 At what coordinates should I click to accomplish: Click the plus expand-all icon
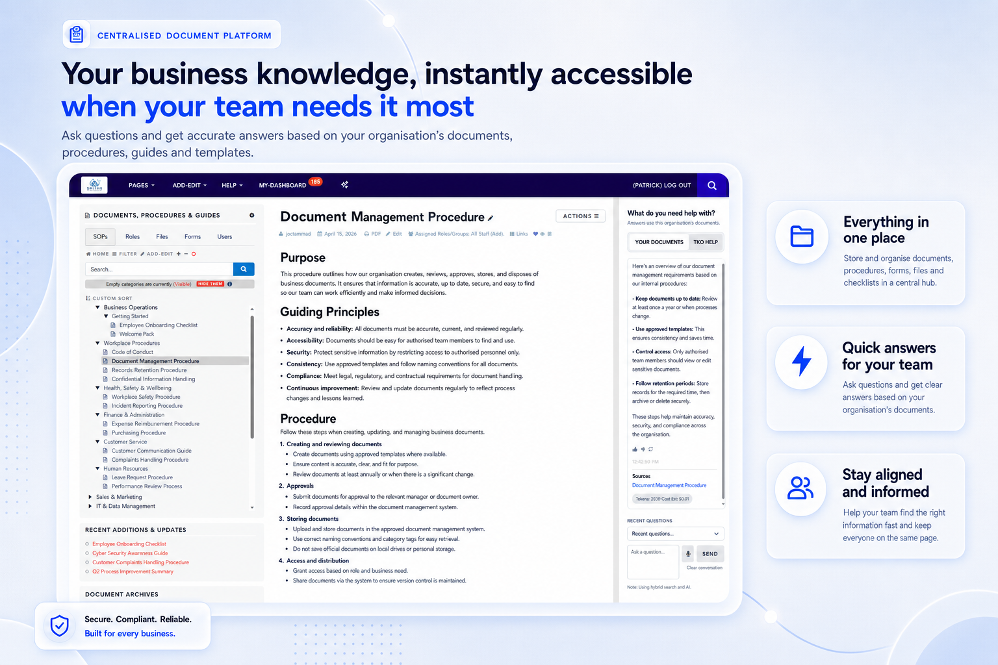[179, 254]
